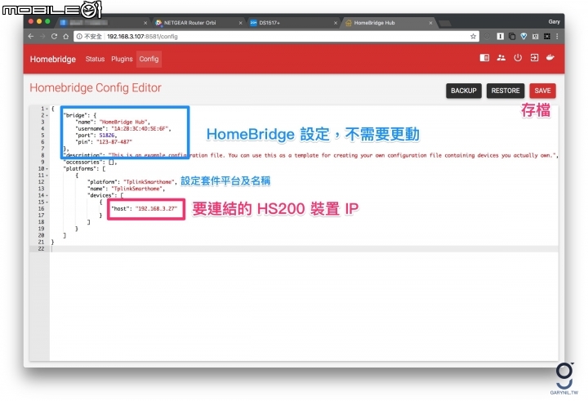Click the sign out icon
Screen dimensions: 588x401
534,58
